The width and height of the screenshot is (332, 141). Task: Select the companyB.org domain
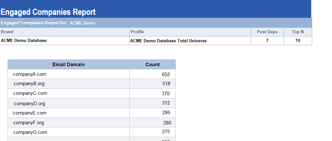click(x=29, y=84)
